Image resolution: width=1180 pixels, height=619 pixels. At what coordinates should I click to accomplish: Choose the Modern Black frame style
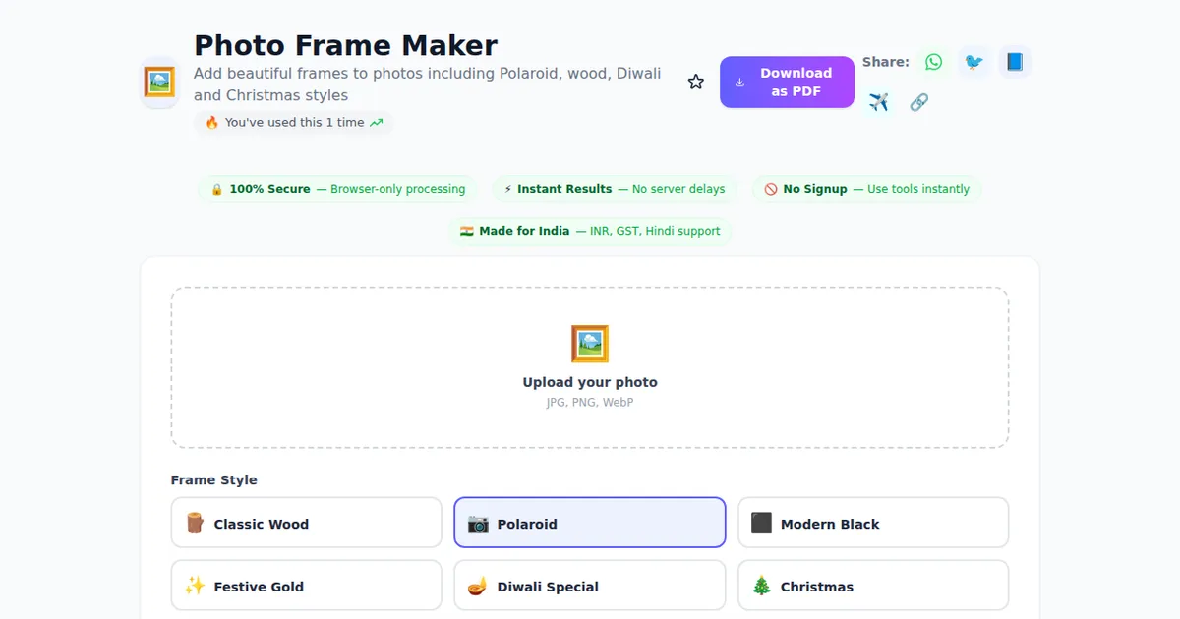click(x=872, y=522)
